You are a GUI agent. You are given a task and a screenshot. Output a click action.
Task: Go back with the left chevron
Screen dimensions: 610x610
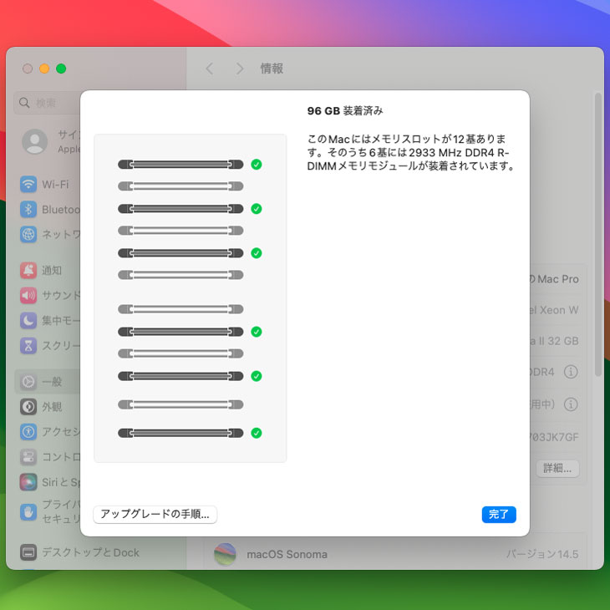click(x=210, y=69)
